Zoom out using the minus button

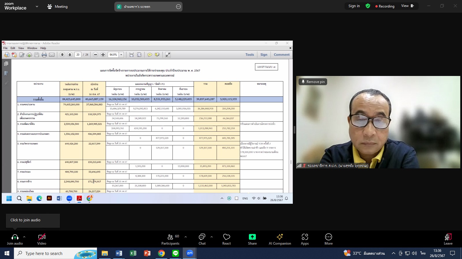[x=95, y=55]
